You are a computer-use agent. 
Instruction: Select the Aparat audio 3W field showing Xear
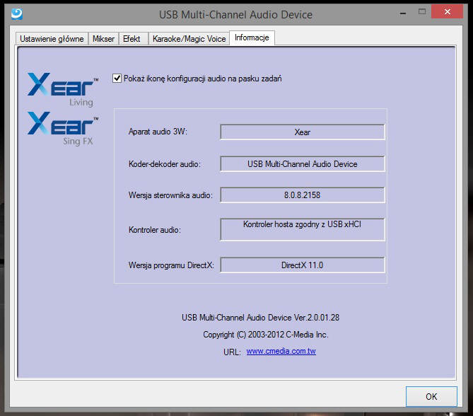pyautogui.click(x=303, y=132)
